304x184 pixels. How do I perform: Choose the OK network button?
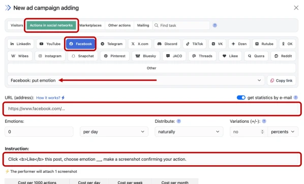click(288, 44)
